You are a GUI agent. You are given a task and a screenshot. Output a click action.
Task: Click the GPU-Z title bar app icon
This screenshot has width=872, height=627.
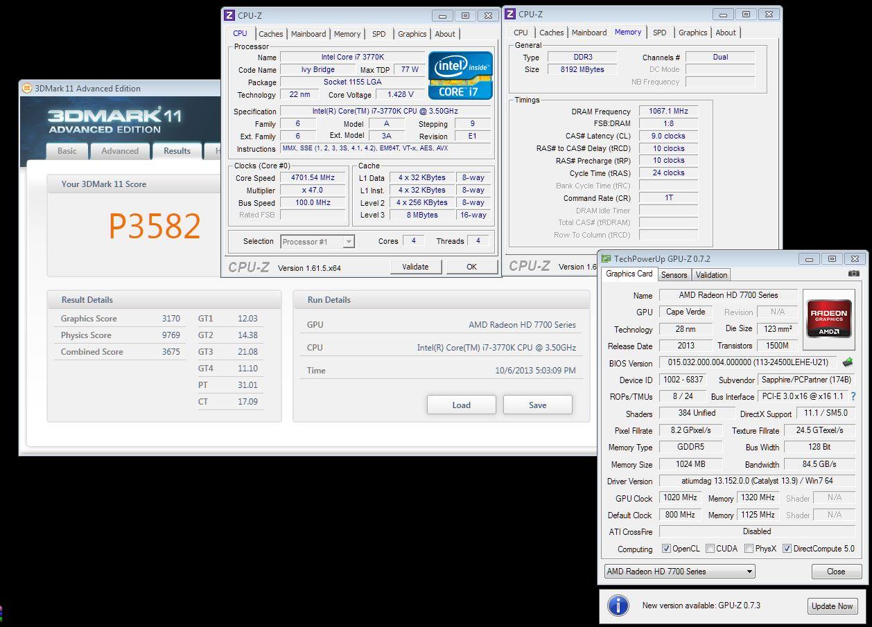pos(606,258)
